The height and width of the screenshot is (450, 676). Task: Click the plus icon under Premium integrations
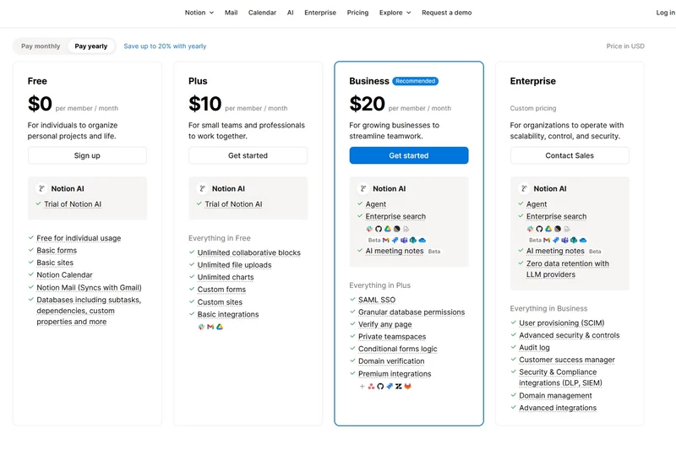click(x=363, y=387)
